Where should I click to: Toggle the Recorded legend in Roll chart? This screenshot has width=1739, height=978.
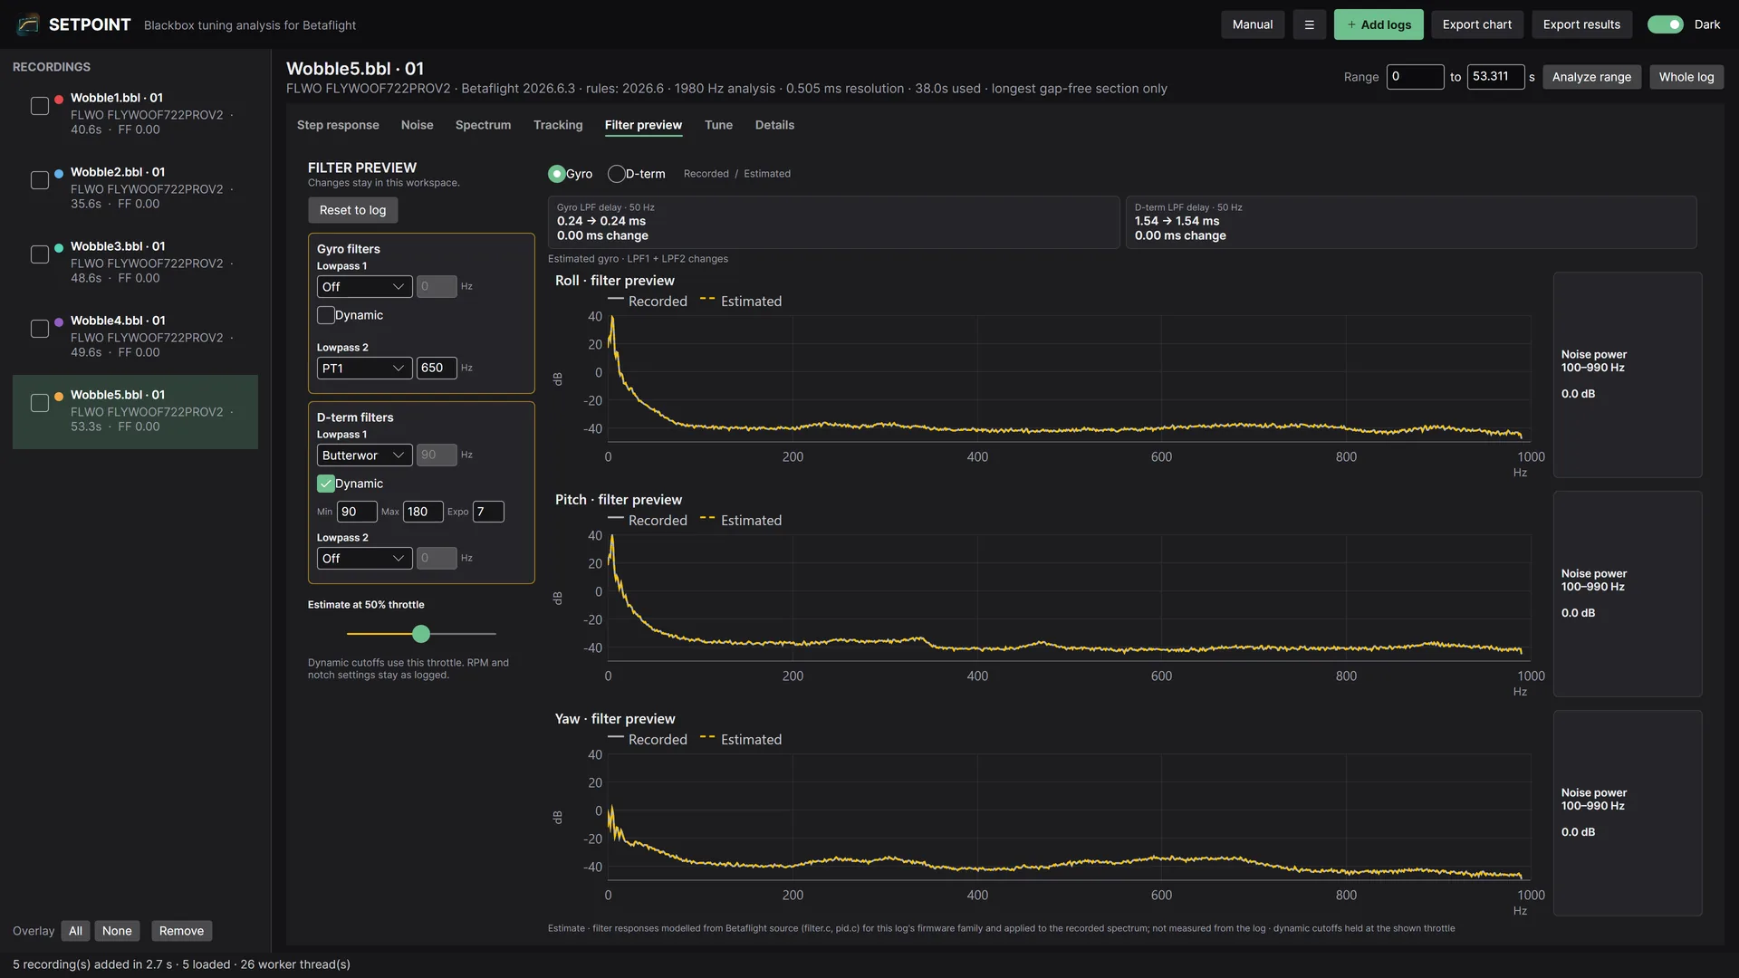tap(648, 302)
